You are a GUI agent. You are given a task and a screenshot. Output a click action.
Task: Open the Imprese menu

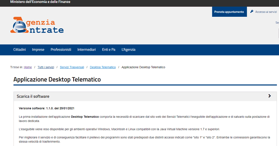[x=38, y=49]
